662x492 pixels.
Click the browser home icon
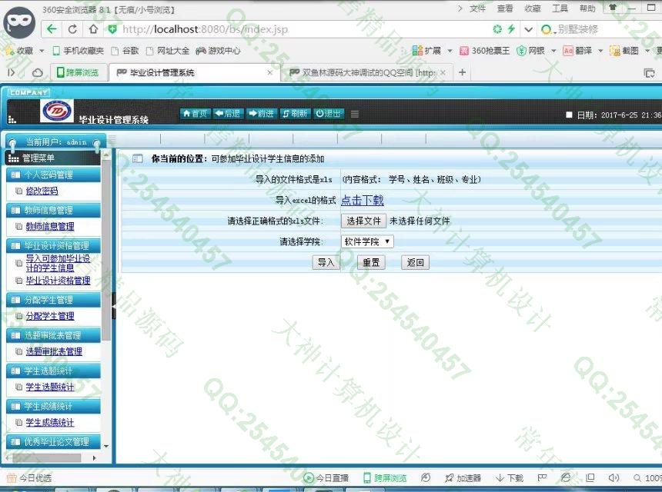pos(93,29)
